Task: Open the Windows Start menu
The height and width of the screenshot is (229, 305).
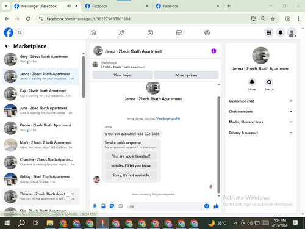Action: click(x=7, y=223)
